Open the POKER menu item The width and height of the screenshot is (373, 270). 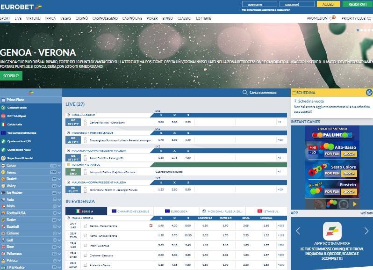pyautogui.click(x=152, y=18)
